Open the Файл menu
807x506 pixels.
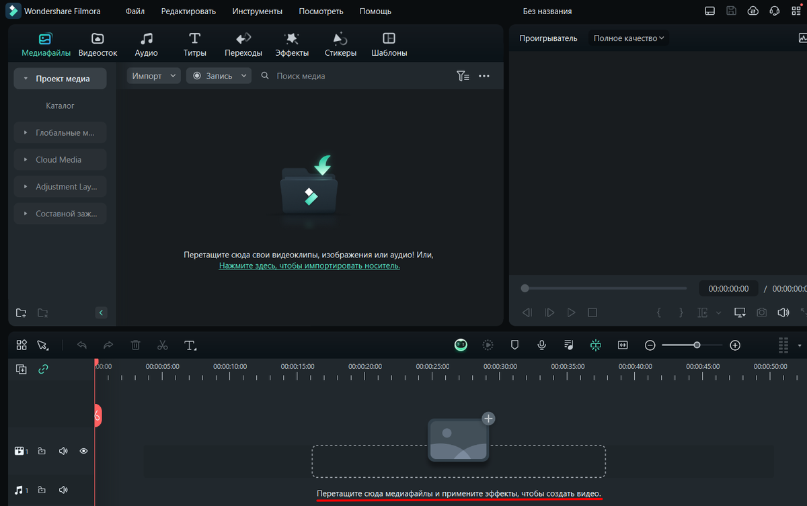(135, 11)
